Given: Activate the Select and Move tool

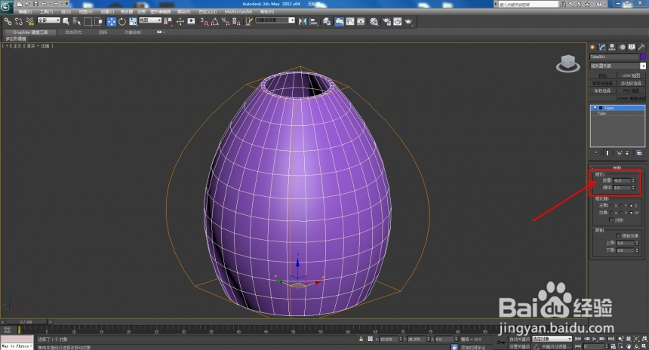Looking at the screenshot, I should 112,22.
